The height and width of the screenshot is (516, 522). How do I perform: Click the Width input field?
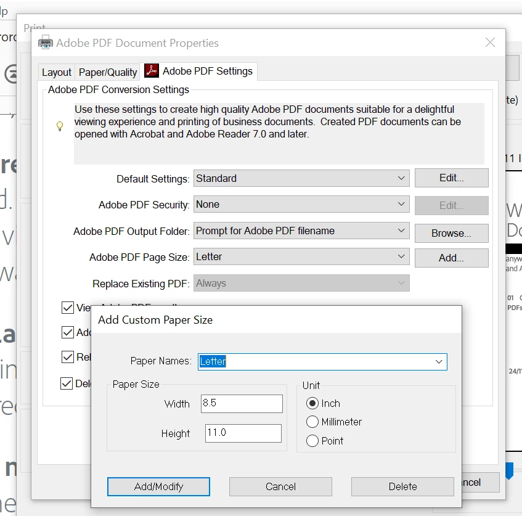coord(242,403)
